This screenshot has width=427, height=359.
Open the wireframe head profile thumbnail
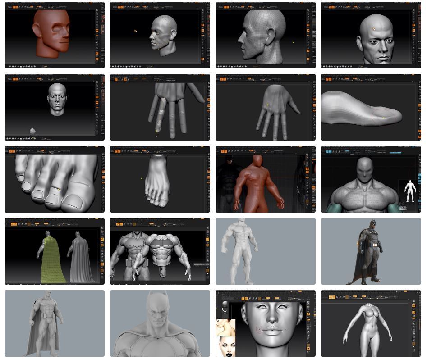click(266, 35)
